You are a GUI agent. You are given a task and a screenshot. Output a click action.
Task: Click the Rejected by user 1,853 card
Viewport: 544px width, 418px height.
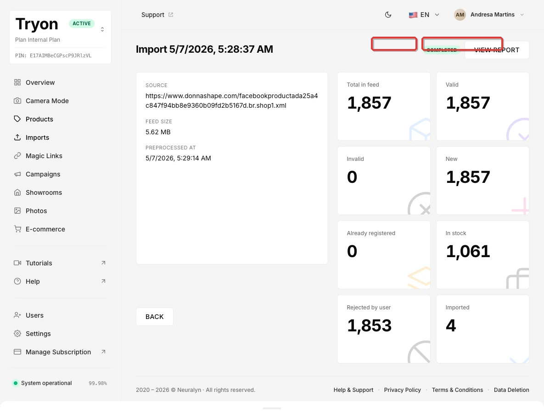(x=384, y=329)
